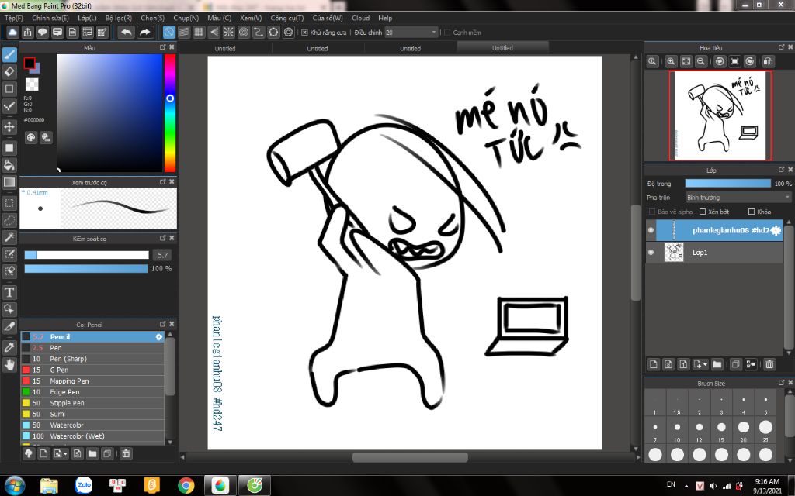Click the cloud icon in top toolbar

click(x=12, y=33)
